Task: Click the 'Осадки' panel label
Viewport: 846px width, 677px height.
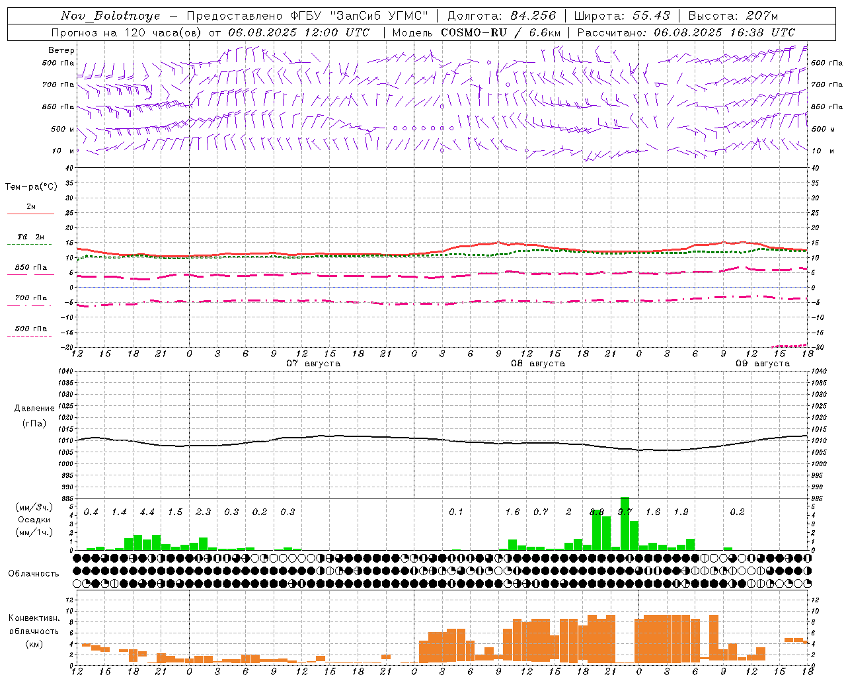Action: [x=33, y=520]
